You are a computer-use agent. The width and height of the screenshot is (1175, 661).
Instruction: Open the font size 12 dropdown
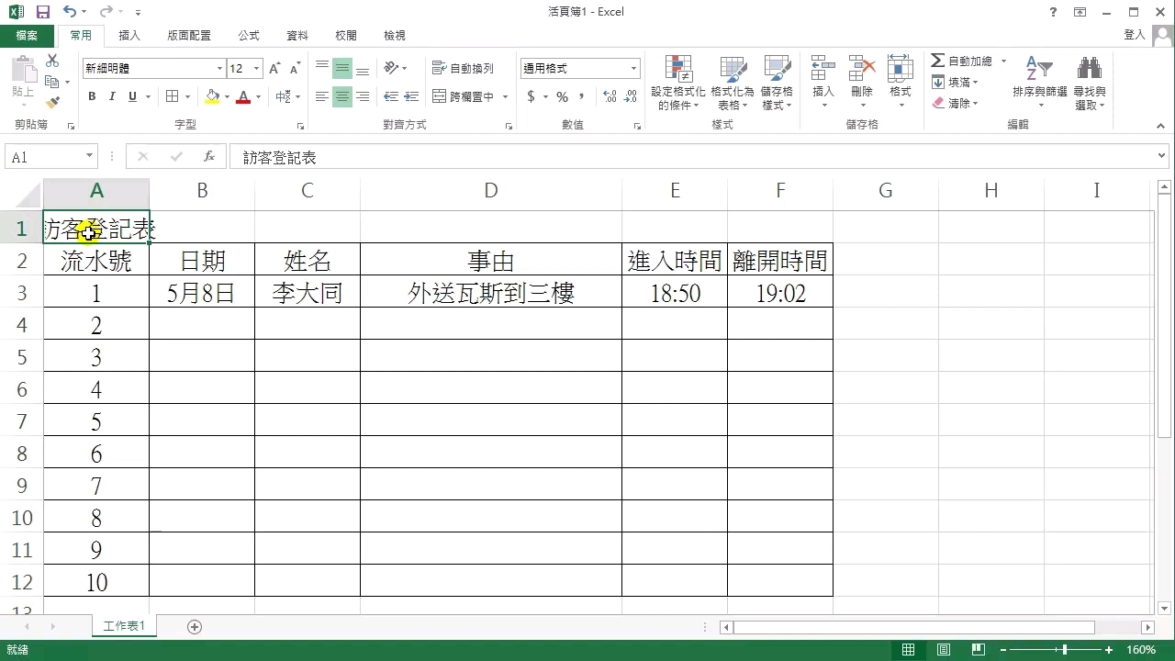tap(257, 69)
